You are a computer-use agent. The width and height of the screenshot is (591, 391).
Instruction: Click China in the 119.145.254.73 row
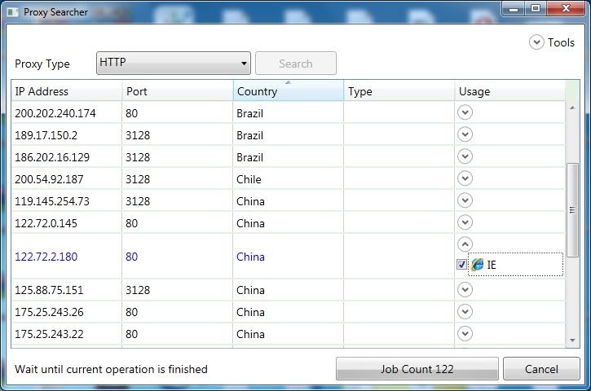[250, 201]
